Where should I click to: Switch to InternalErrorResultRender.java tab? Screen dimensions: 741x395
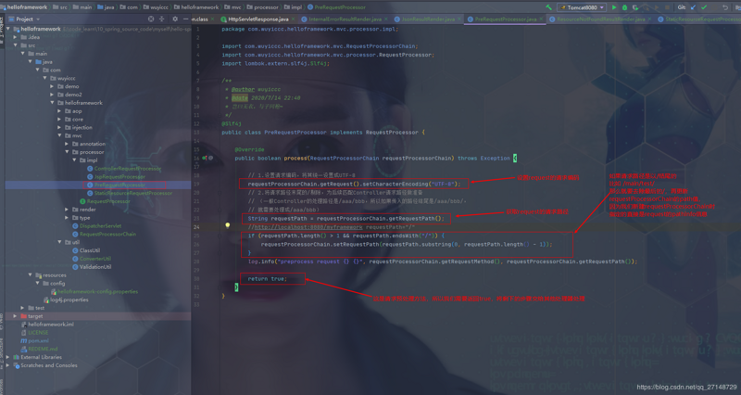[345, 19]
